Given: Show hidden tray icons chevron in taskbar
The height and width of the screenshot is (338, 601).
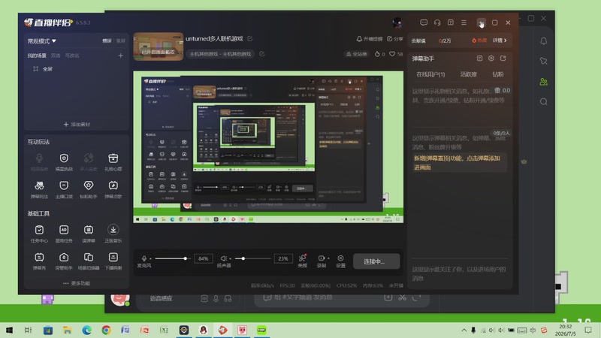Looking at the screenshot, I should click(464, 330).
